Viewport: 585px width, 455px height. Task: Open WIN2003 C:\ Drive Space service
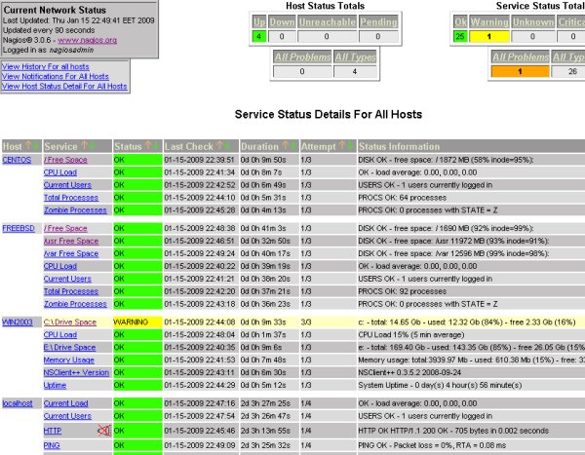coord(70,322)
